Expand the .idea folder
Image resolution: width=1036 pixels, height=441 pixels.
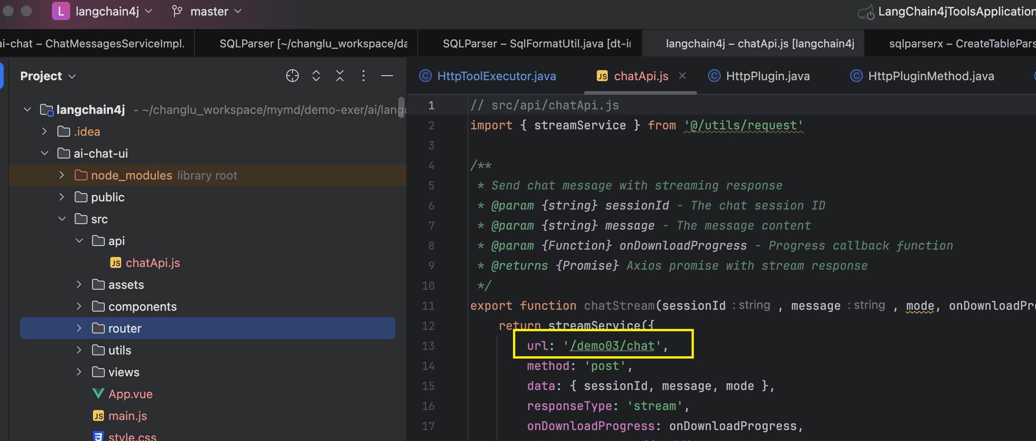coord(44,131)
